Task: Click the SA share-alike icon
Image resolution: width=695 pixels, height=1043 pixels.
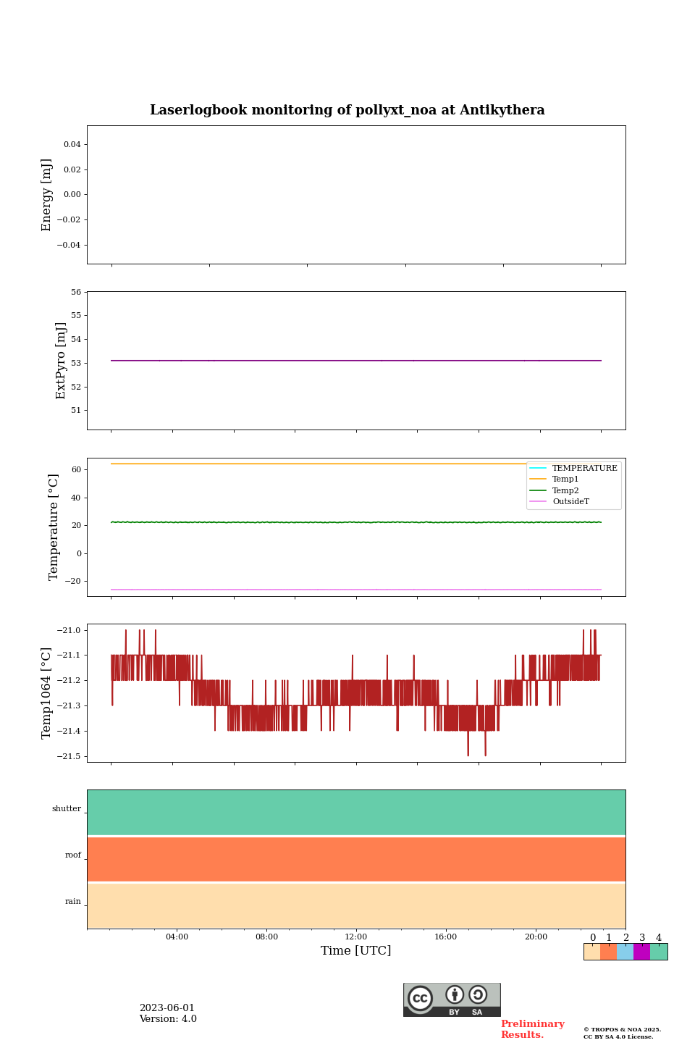Action: (x=478, y=994)
